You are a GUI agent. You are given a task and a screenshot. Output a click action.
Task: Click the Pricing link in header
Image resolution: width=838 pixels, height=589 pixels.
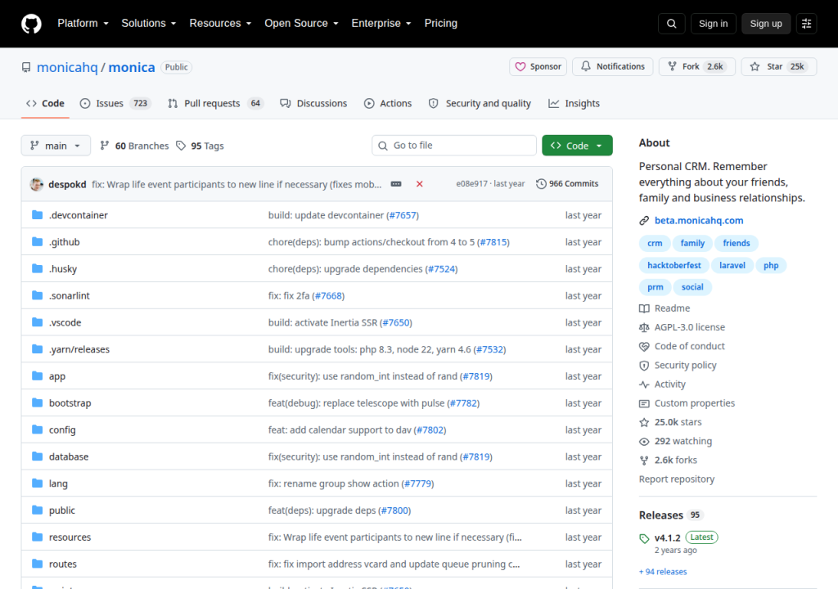[441, 24]
